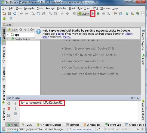Open the AVD Manager icon
Image resolution: width=147 pixels, height=133 pixels.
(x=132, y=14)
